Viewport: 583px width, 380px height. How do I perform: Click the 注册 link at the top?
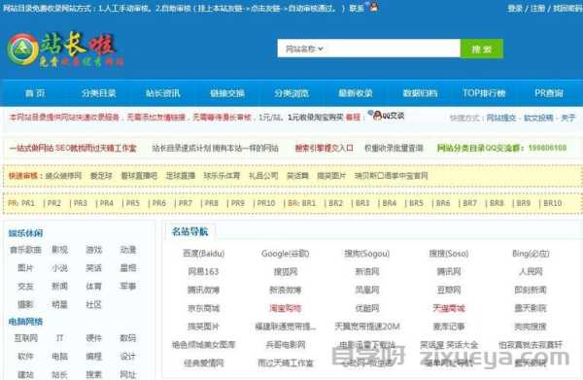point(537,8)
